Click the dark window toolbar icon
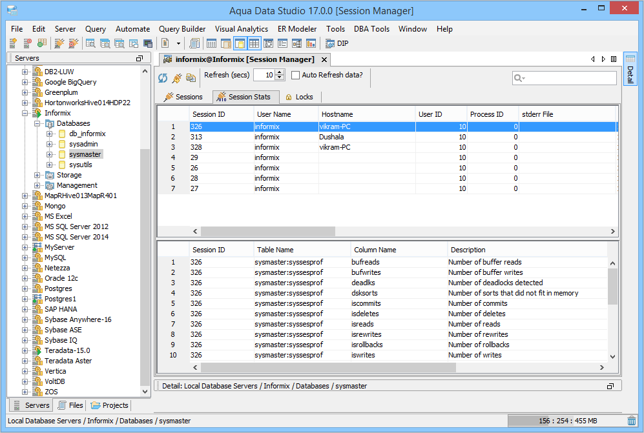 [x=148, y=43]
